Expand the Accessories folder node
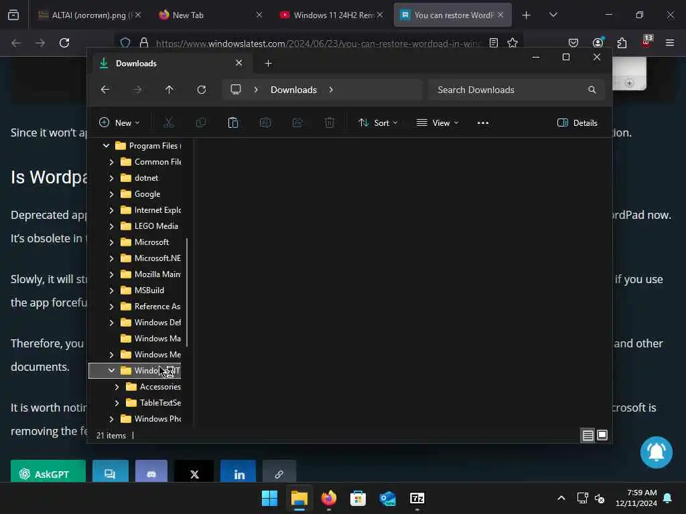Screen dimensions: 686x514 [x=117, y=387]
